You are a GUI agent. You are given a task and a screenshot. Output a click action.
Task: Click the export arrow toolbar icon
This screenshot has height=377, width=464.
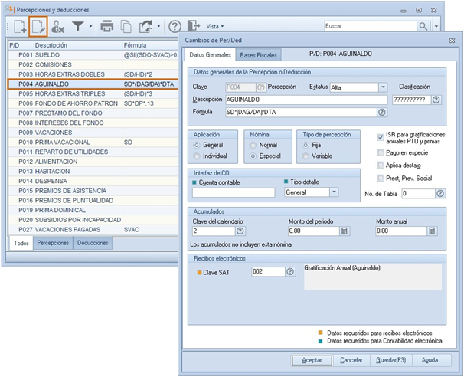tap(146, 26)
